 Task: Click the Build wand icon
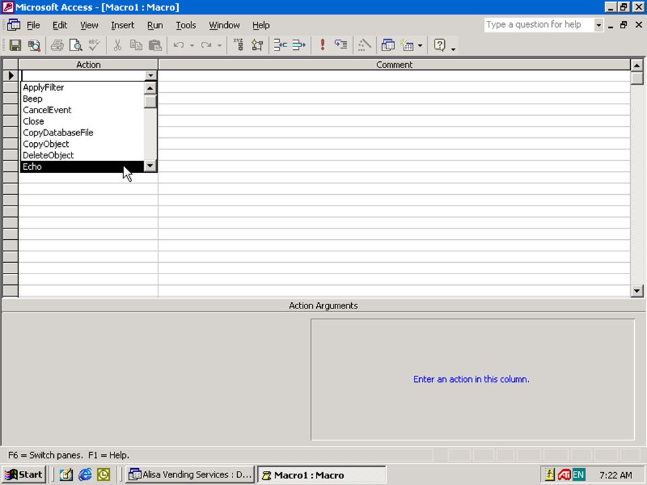[x=365, y=45]
